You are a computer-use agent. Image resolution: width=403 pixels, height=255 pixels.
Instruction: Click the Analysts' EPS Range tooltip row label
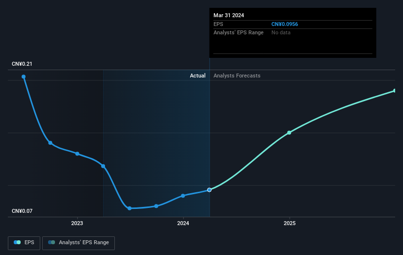[x=239, y=33]
